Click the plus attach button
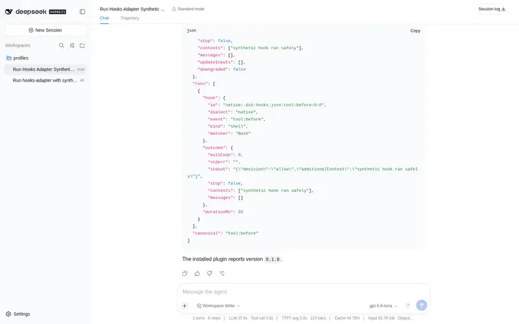 tap(185, 306)
